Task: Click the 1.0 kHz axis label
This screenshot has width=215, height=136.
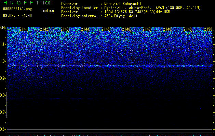Action: click(x=3, y=61)
